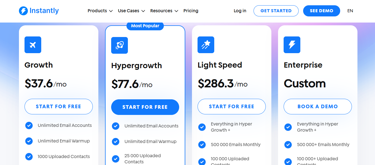This screenshot has width=375, height=165.
Task: Open the Resources dropdown
Action: tap(164, 11)
